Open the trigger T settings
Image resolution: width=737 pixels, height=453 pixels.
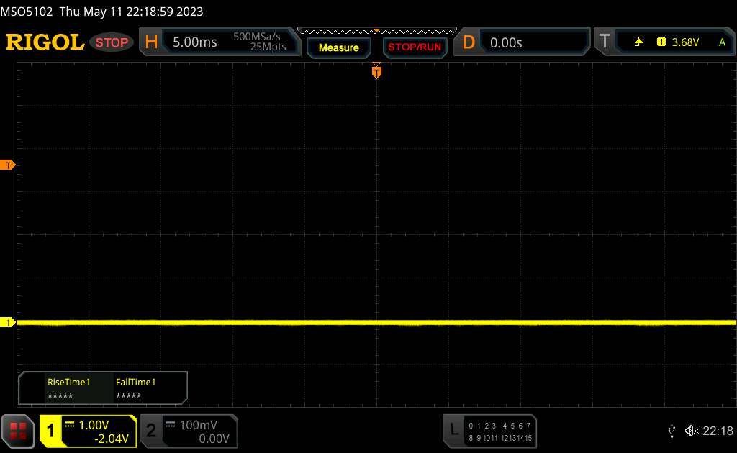(x=605, y=42)
